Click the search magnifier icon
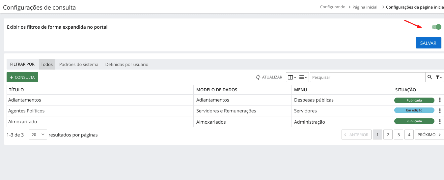The image size is (444, 180). (x=430, y=77)
